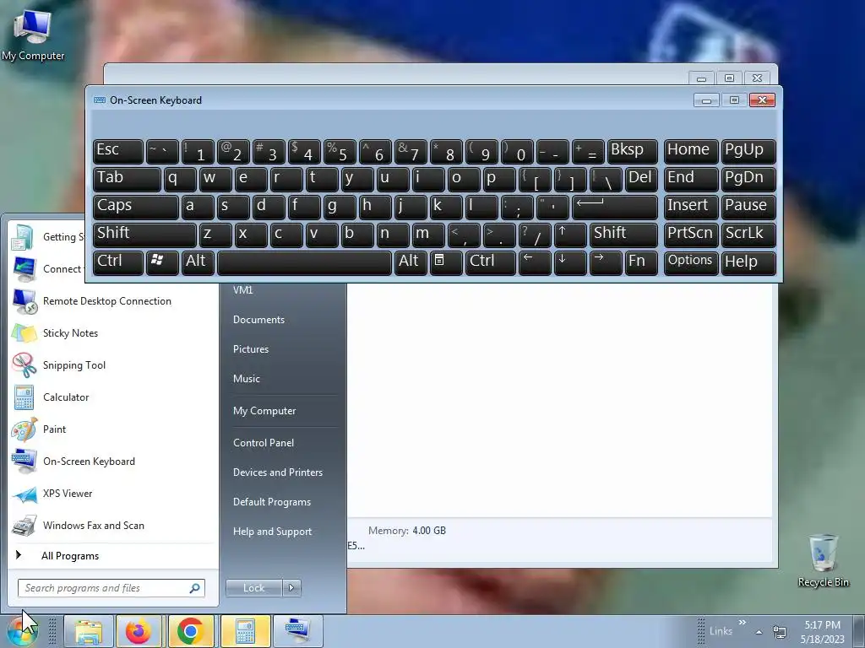The width and height of the screenshot is (865, 648).
Task: Click the Options key on keyboard
Action: point(691,262)
